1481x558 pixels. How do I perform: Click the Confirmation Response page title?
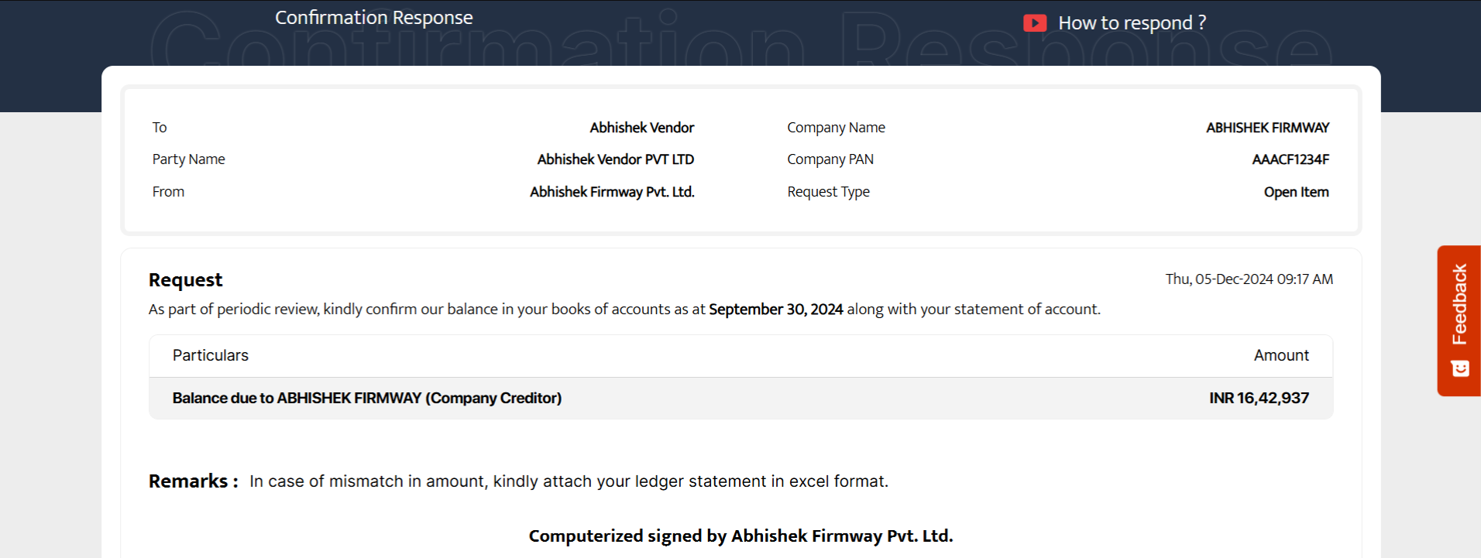click(x=373, y=18)
